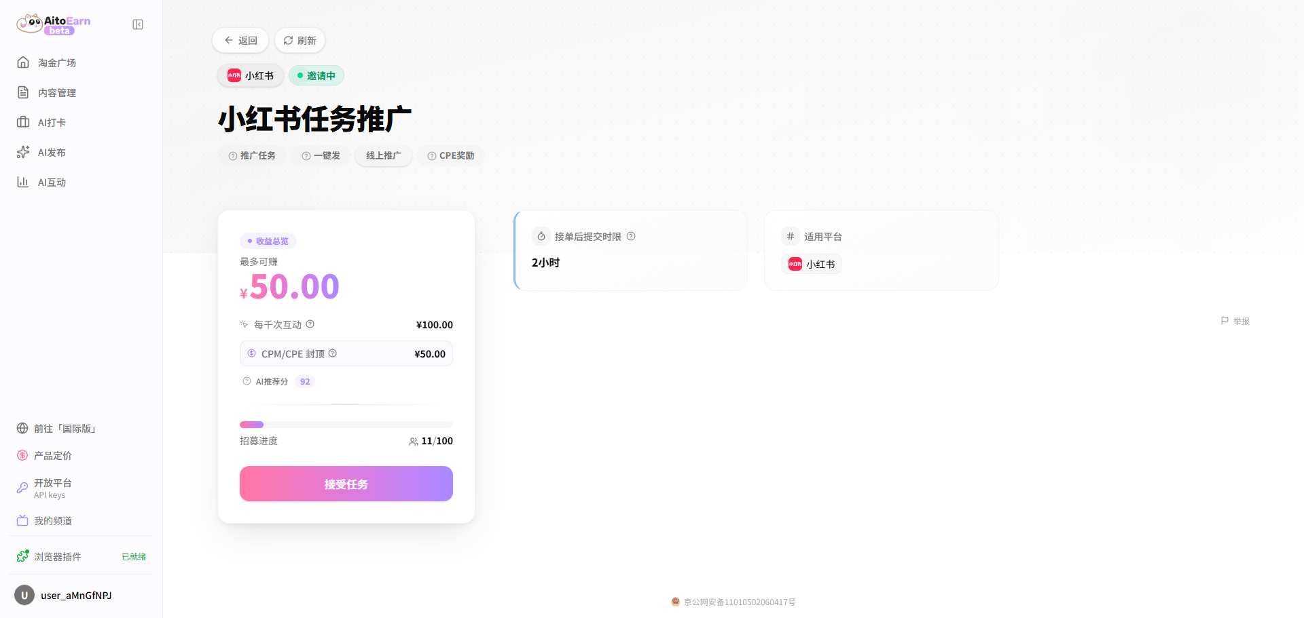Click the 已就绪 plugin status
Image resolution: width=1304 pixels, height=618 pixels.
(134, 557)
